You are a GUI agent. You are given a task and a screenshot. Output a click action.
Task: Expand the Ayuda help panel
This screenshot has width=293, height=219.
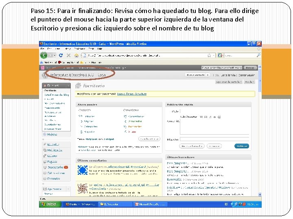pyautogui.click(x=249, y=82)
